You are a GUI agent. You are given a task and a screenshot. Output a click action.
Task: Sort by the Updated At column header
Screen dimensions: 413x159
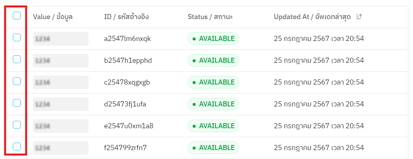[312, 17]
